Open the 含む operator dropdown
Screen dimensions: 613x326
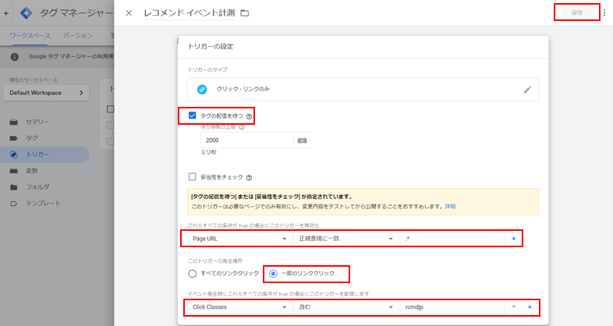[x=346, y=307]
